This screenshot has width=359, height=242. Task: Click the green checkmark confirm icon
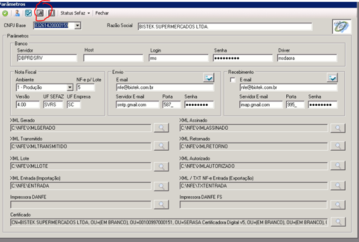(5, 13)
